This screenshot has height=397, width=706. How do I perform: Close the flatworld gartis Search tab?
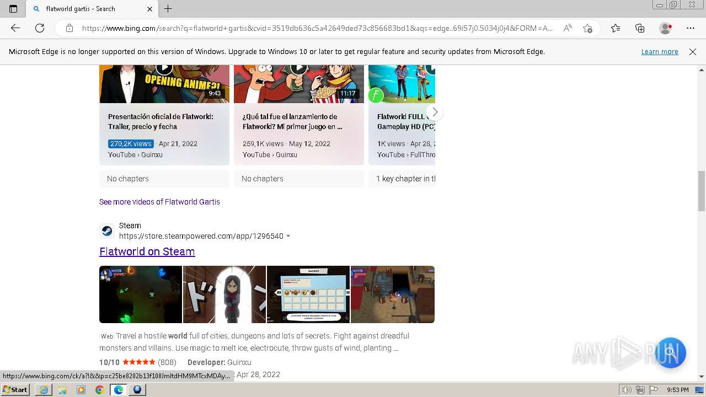tap(149, 9)
